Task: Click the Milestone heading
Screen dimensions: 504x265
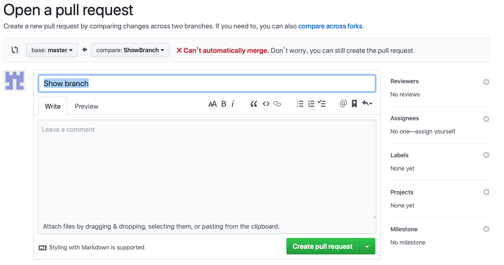Action: [404, 229]
